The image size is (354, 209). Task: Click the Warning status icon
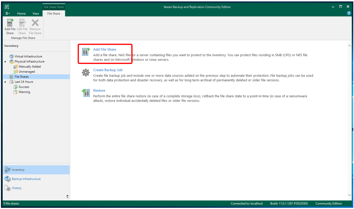[16, 92]
